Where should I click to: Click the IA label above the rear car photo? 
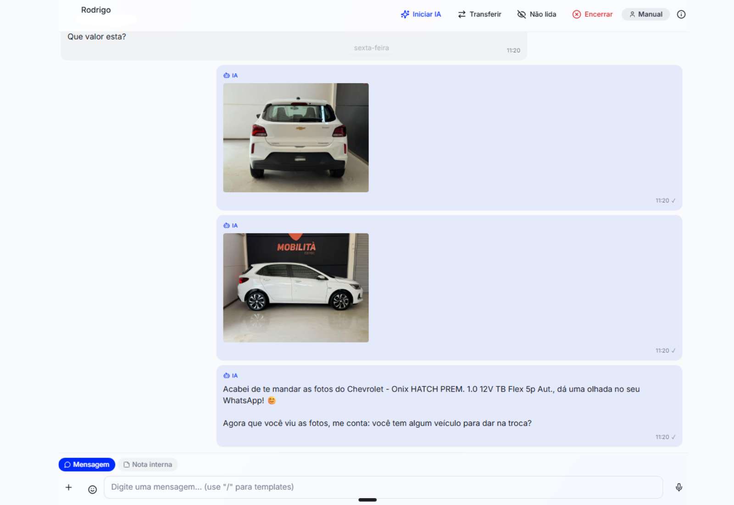[231, 75]
